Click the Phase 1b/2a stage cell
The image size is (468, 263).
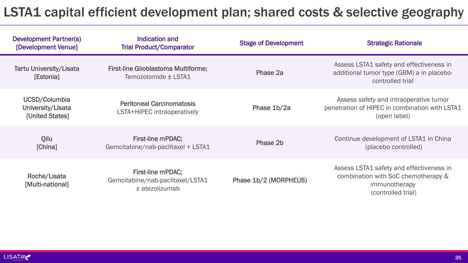(x=271, y=108)
